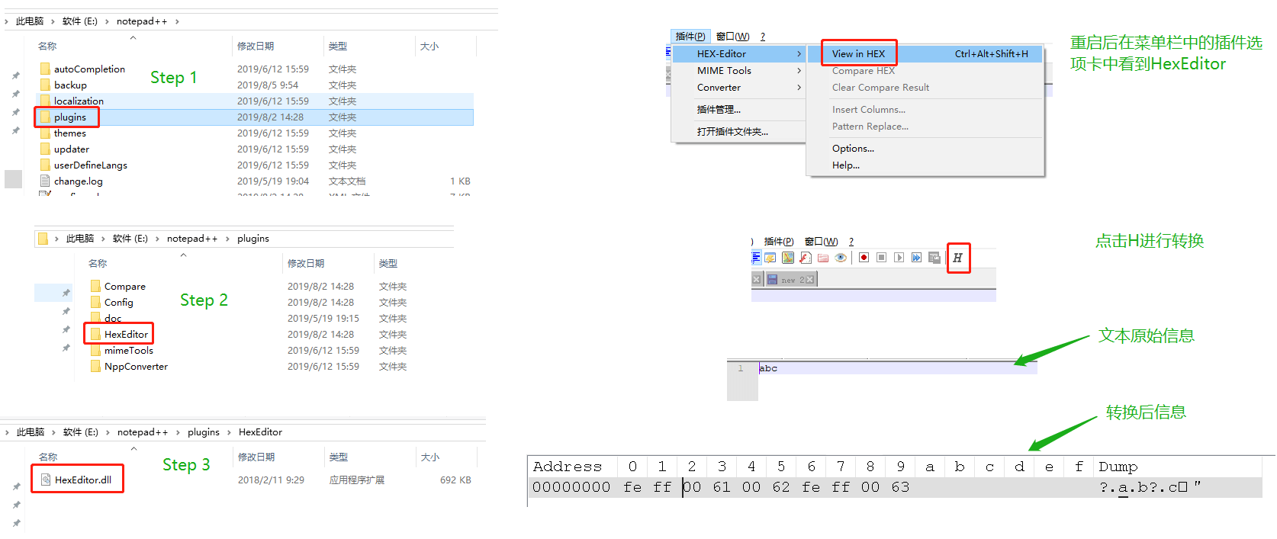Screen dimensions: 1277x539
Task: Choose 插件管理... in plugins menu
Action: 719,110
